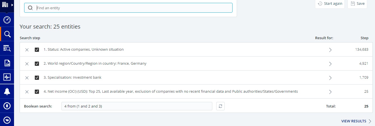Toggle the France, Germany region step checkbox
The height and width of the screenshot is (126, 375).
(x=37, y=64)
